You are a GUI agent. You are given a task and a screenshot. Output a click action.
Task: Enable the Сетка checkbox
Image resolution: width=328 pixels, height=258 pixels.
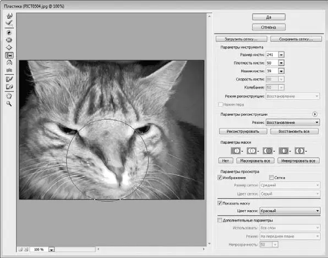271,178
